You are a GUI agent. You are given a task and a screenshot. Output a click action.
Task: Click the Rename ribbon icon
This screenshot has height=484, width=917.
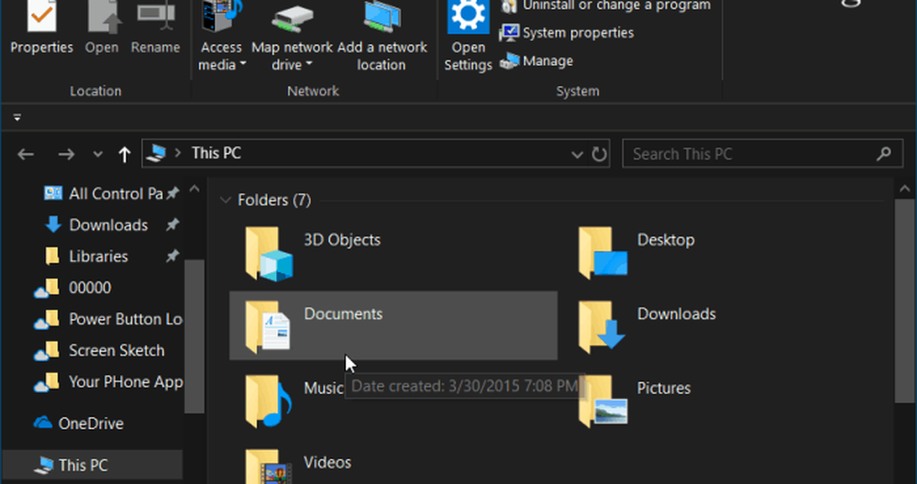pos(155,18)
